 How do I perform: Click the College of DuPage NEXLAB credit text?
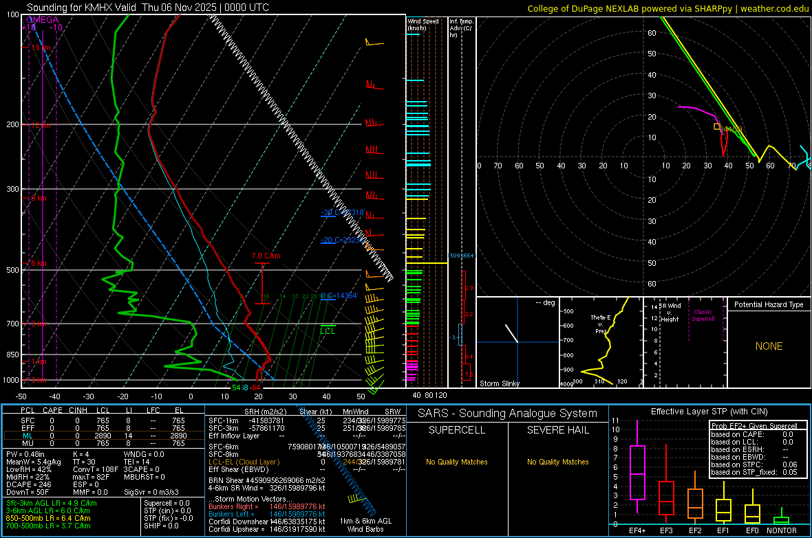pos(667,8)
